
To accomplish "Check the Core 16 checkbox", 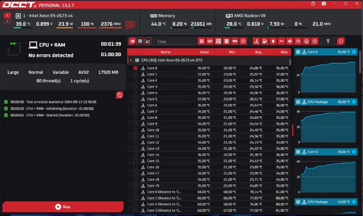I will [x=136, y=167].
